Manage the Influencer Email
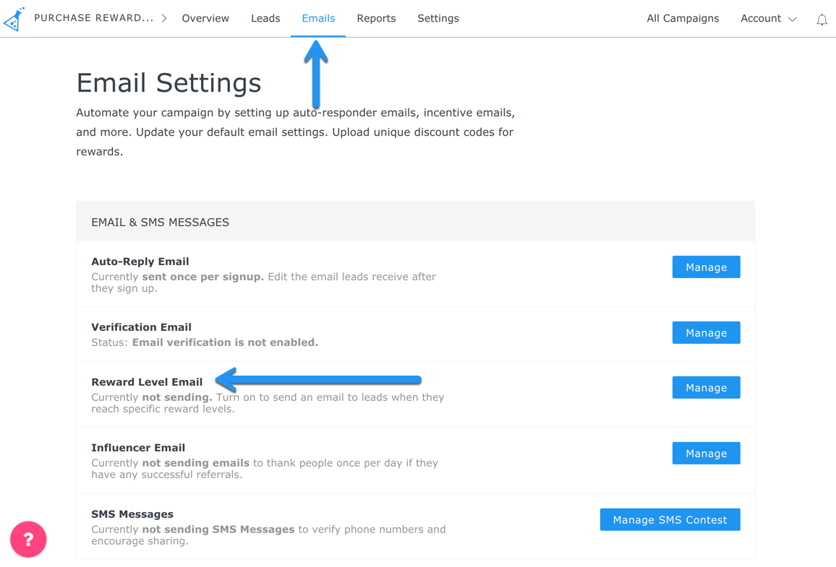The width and height of the screenshot is (836, 567). pyautogui.click(x=706, y=454)
